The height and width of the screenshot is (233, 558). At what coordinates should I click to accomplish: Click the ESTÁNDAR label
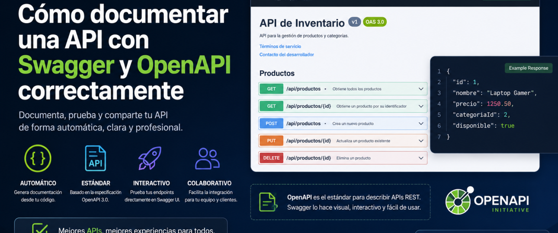click(96, 183)
